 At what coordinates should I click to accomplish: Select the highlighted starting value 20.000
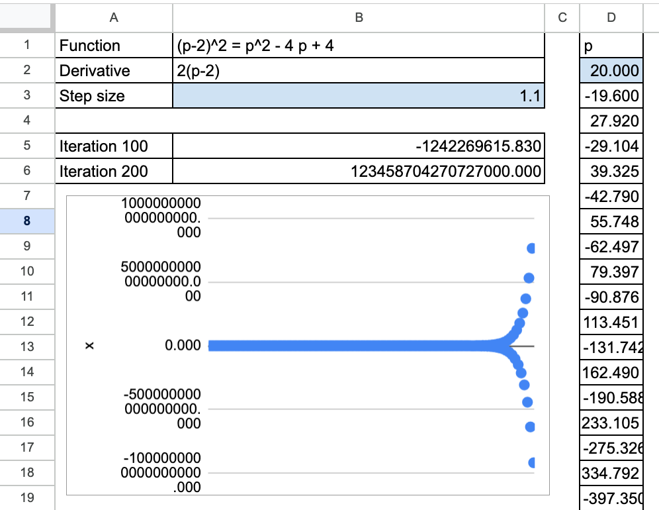[610, 71]
